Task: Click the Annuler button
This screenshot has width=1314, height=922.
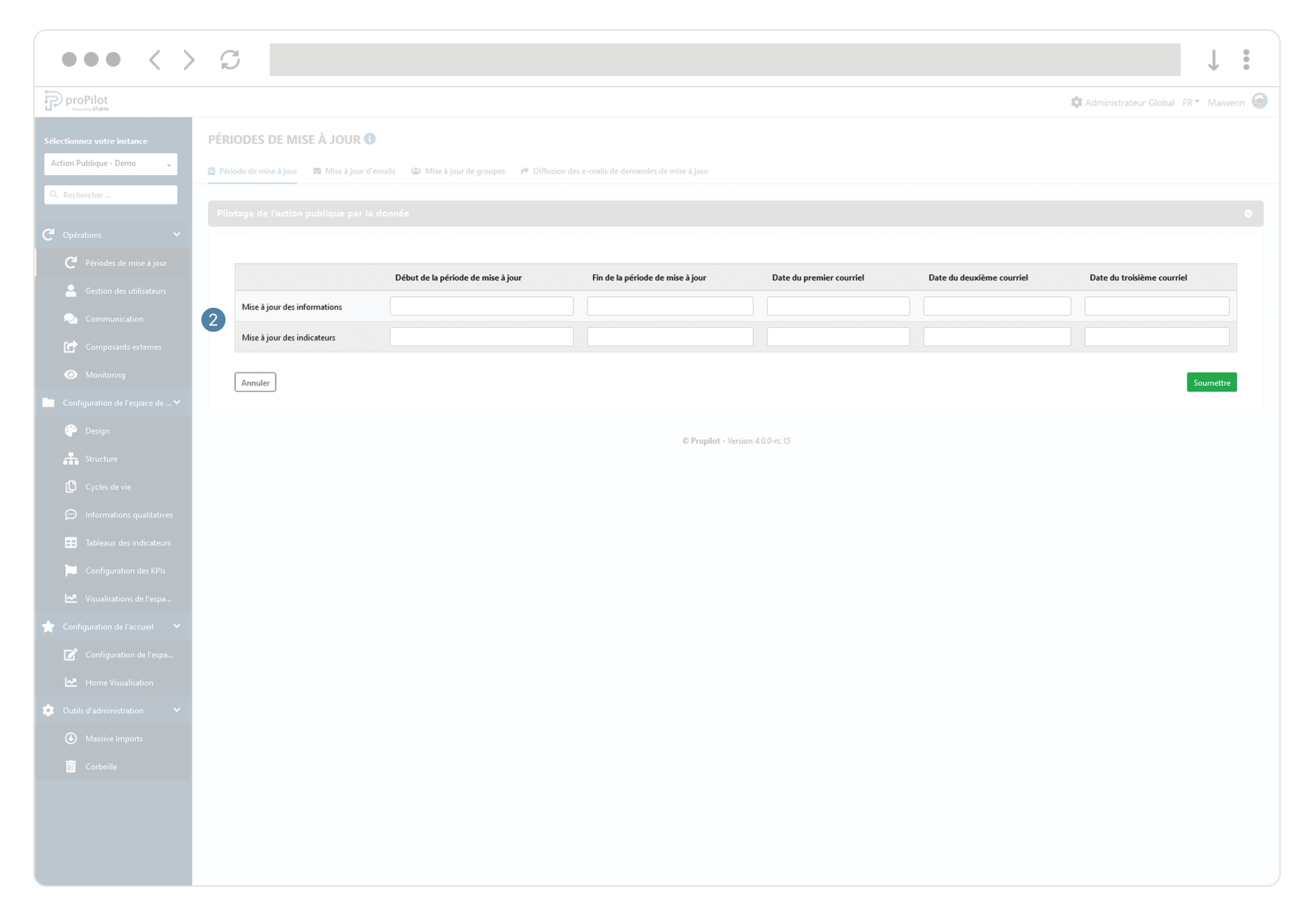Action: point(255,382)
